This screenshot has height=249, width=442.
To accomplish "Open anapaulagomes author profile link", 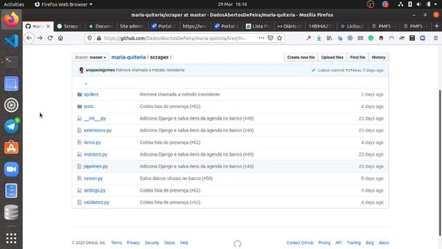I will (x=100, y=70).
